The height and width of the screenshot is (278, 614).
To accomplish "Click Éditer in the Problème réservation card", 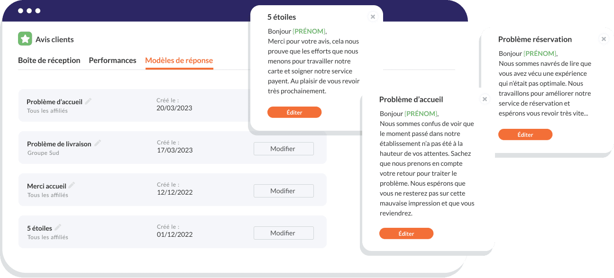I will click(x=525, y=135).
